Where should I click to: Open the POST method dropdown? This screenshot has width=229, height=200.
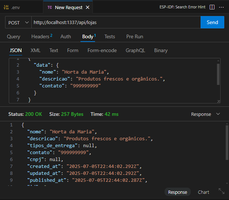[19, 22]
